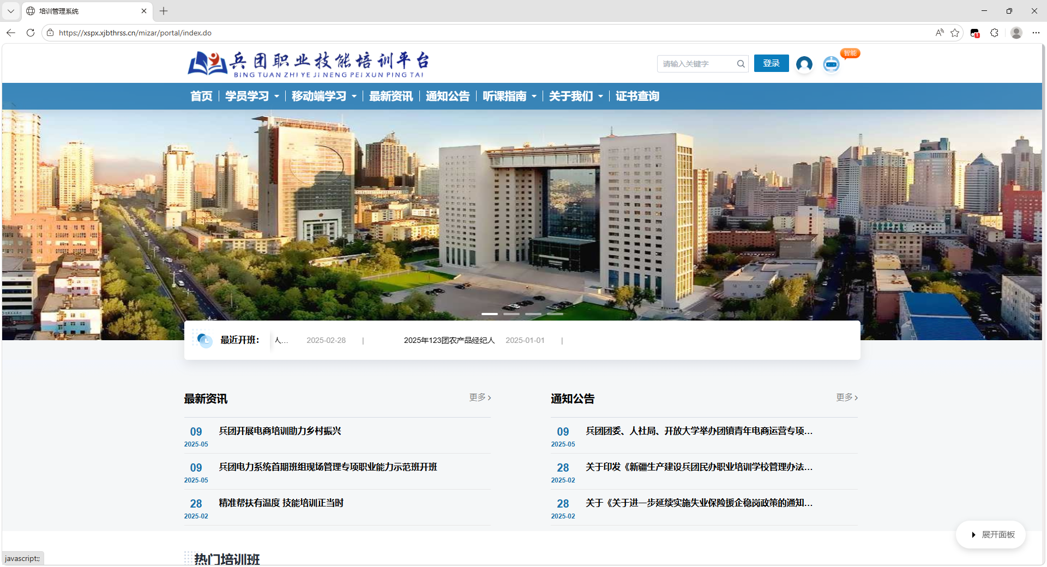Click the platform logo in header
Screen dimensions: 1047x567
(x=309, y=64)
